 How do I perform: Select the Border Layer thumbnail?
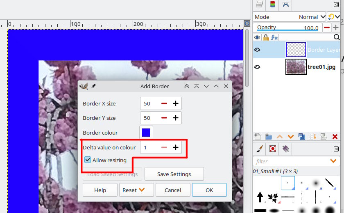[x=296, y=50]
